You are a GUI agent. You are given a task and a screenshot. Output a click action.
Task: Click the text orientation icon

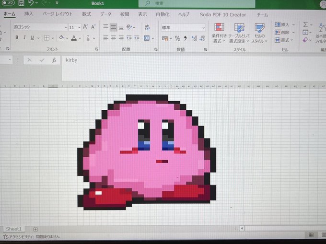(x=129, y=27)
